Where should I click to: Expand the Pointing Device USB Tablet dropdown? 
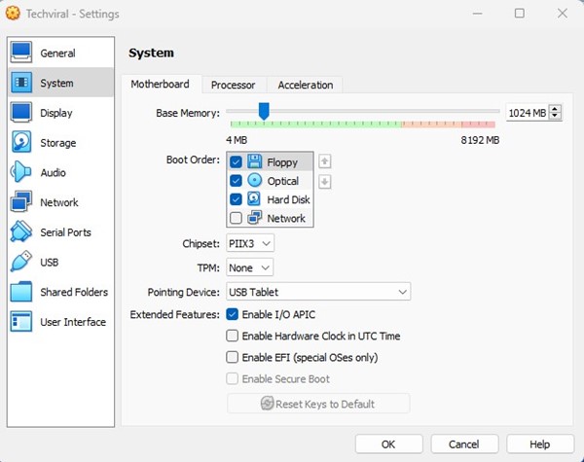318,292
